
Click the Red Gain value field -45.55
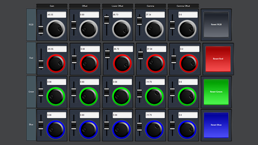point(57,49)
